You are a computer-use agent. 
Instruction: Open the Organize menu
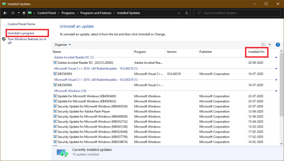tap(62, 44)
